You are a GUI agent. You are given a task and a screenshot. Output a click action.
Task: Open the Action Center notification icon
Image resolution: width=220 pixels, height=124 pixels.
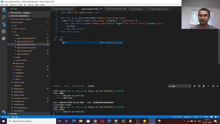[216, 121]
